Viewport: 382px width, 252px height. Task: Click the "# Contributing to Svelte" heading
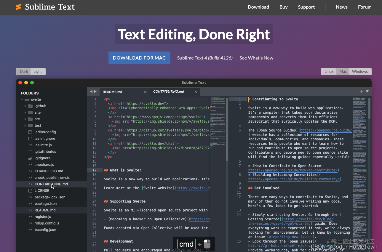273,99
